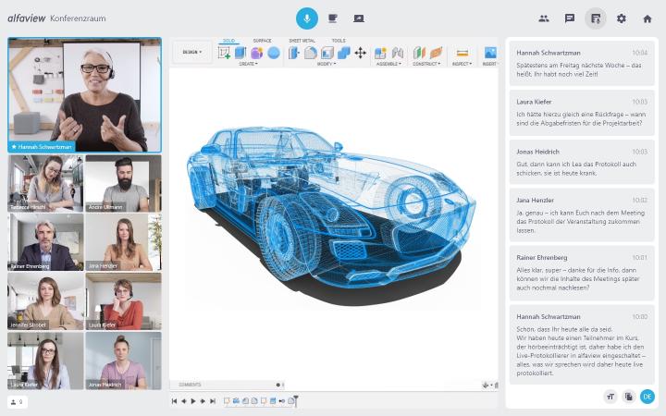This screenshot has height=416, width=666.
Task: Open the DESIGN workspace dropdown
Action: point(192,52)
